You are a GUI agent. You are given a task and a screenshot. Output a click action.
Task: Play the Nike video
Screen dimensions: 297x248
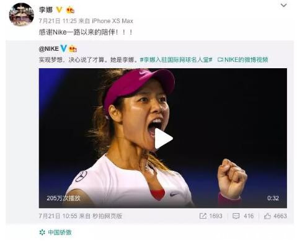point(163,138)
